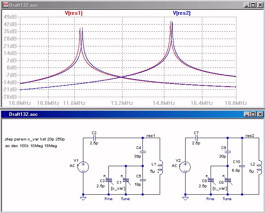
Task: Click variable capacitor C6 symbol
Action: point(228,180)
